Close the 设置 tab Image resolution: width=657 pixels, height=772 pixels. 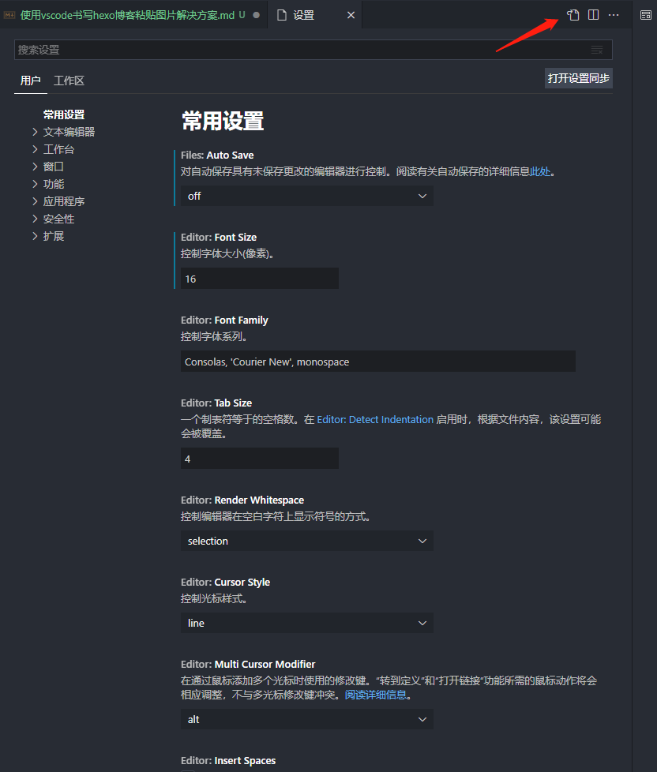coord(351,15)
